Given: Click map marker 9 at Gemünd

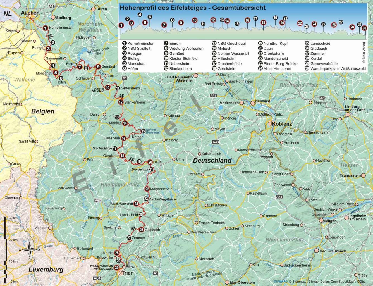Looking at the screenshot, I should tap(98, 66).
